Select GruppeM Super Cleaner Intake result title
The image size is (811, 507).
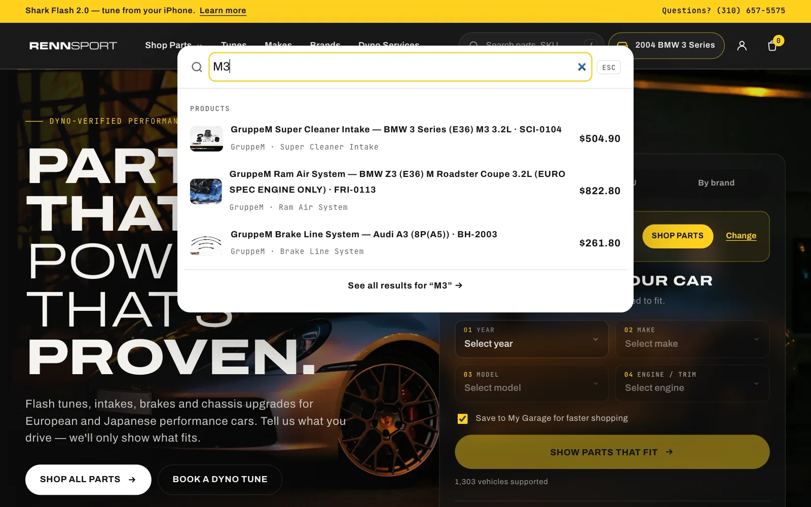396,129
